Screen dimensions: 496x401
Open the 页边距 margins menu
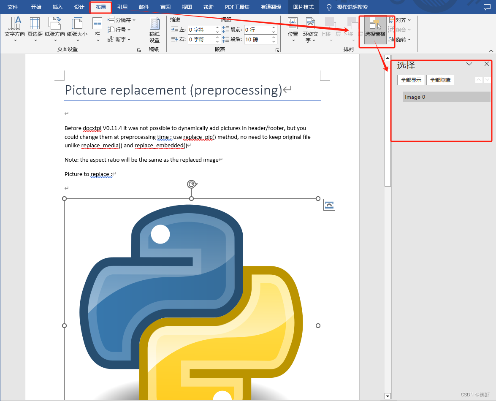(x=35, y=29)
